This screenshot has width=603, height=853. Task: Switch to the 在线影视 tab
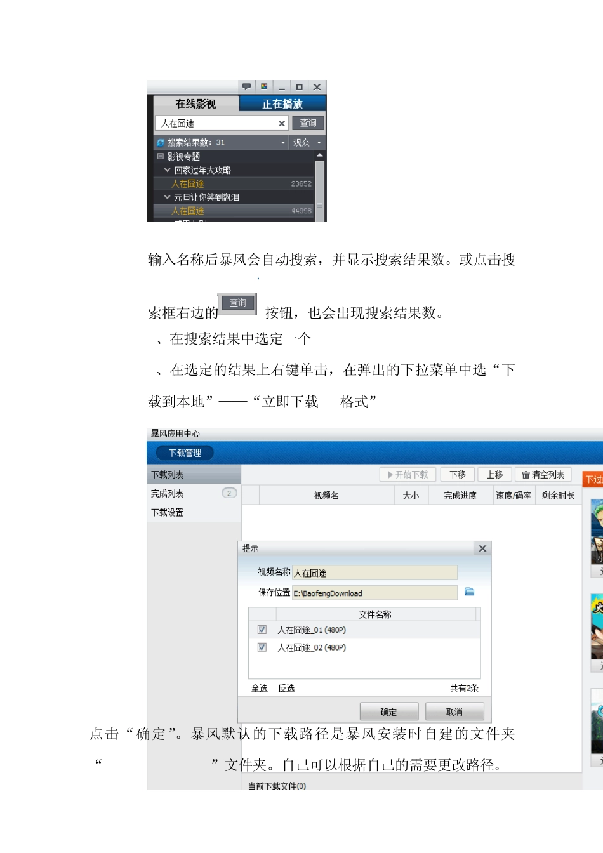(x=195, y=104)
